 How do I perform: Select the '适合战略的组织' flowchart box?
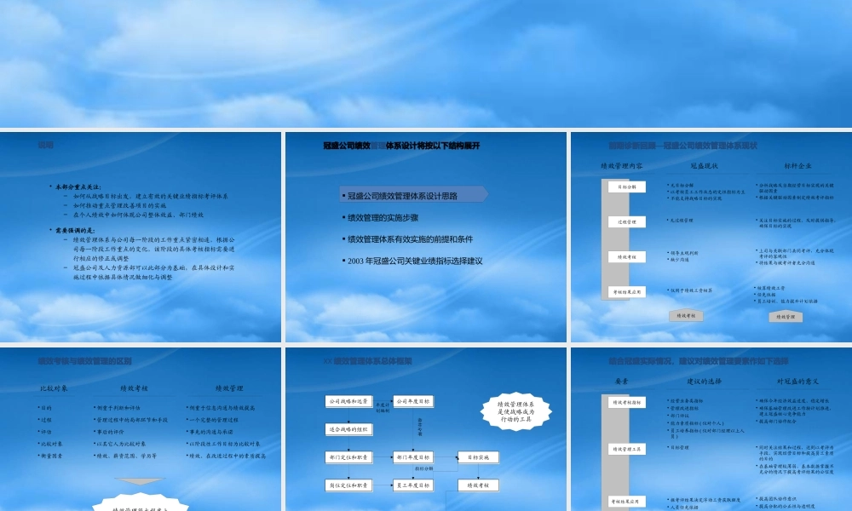(348, 429)
